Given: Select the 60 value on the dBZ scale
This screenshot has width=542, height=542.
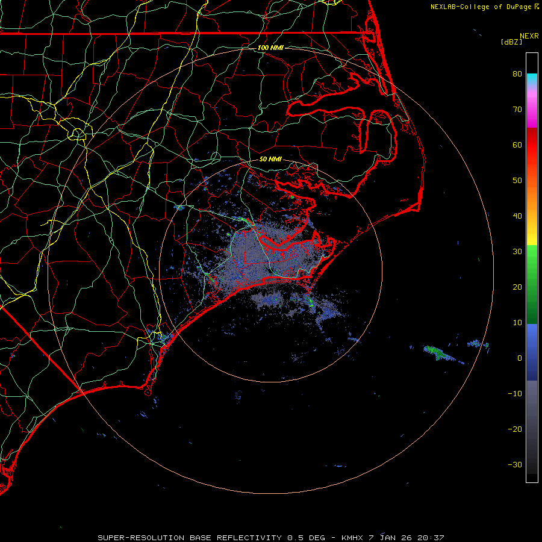Looking at the screenshot, I should [x=517, y=145].
